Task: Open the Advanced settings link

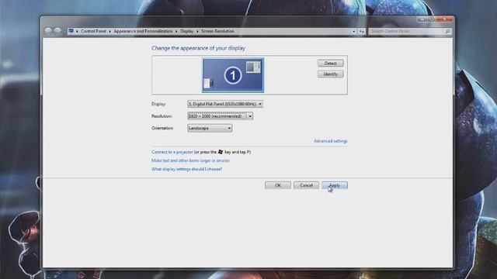Action: (331, 141)
